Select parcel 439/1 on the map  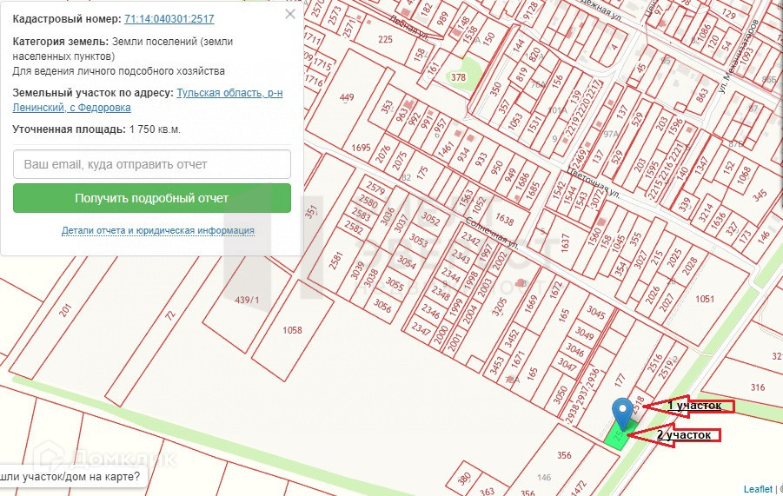[x=247, y=300]
